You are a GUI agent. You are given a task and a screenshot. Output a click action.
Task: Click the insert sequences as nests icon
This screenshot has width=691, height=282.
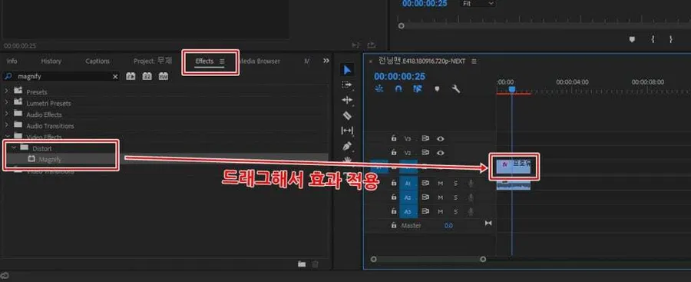[379, 88]
